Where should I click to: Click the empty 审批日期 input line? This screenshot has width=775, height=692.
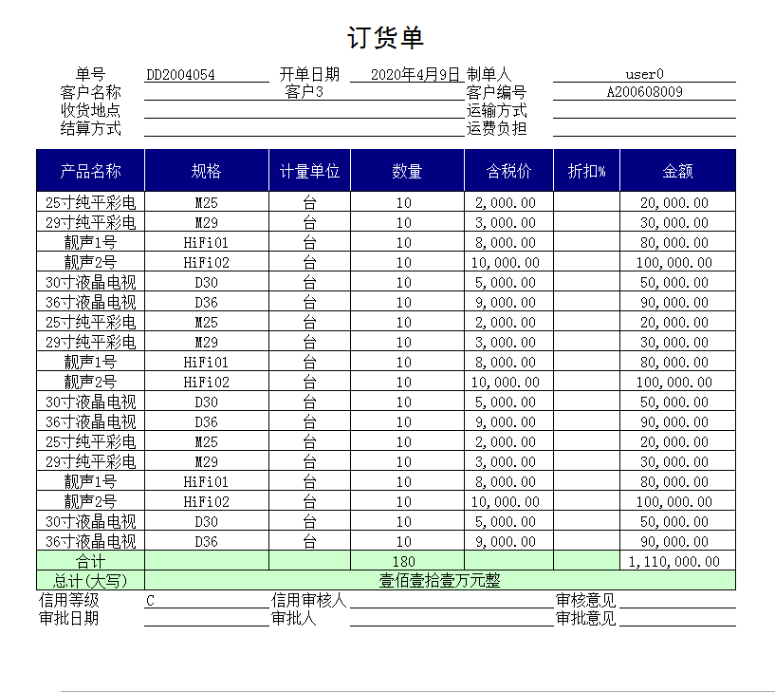coord(206,618)
